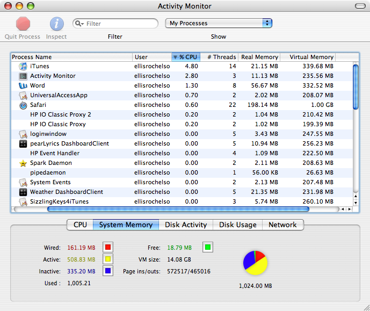Select the pearLyrics DashboardClient icon
370x311 pixels.
click(23, 144)
